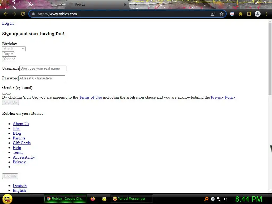Open the smiley-face Start menu
This screenshot has width=272, height=204.
coord(7,199)
